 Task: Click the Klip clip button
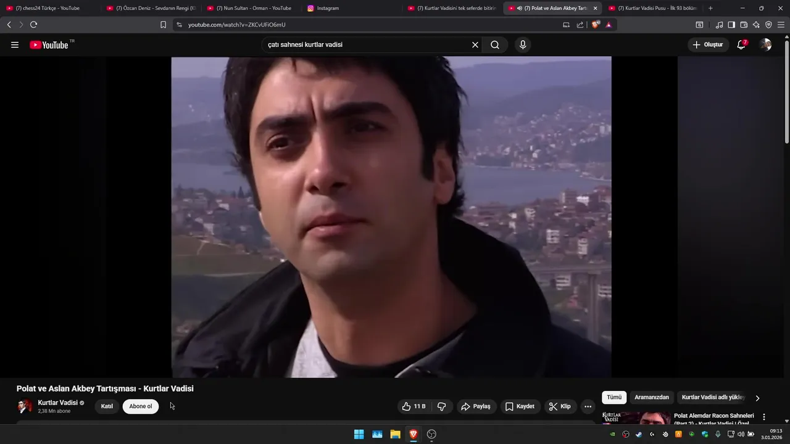coord(560,406)
